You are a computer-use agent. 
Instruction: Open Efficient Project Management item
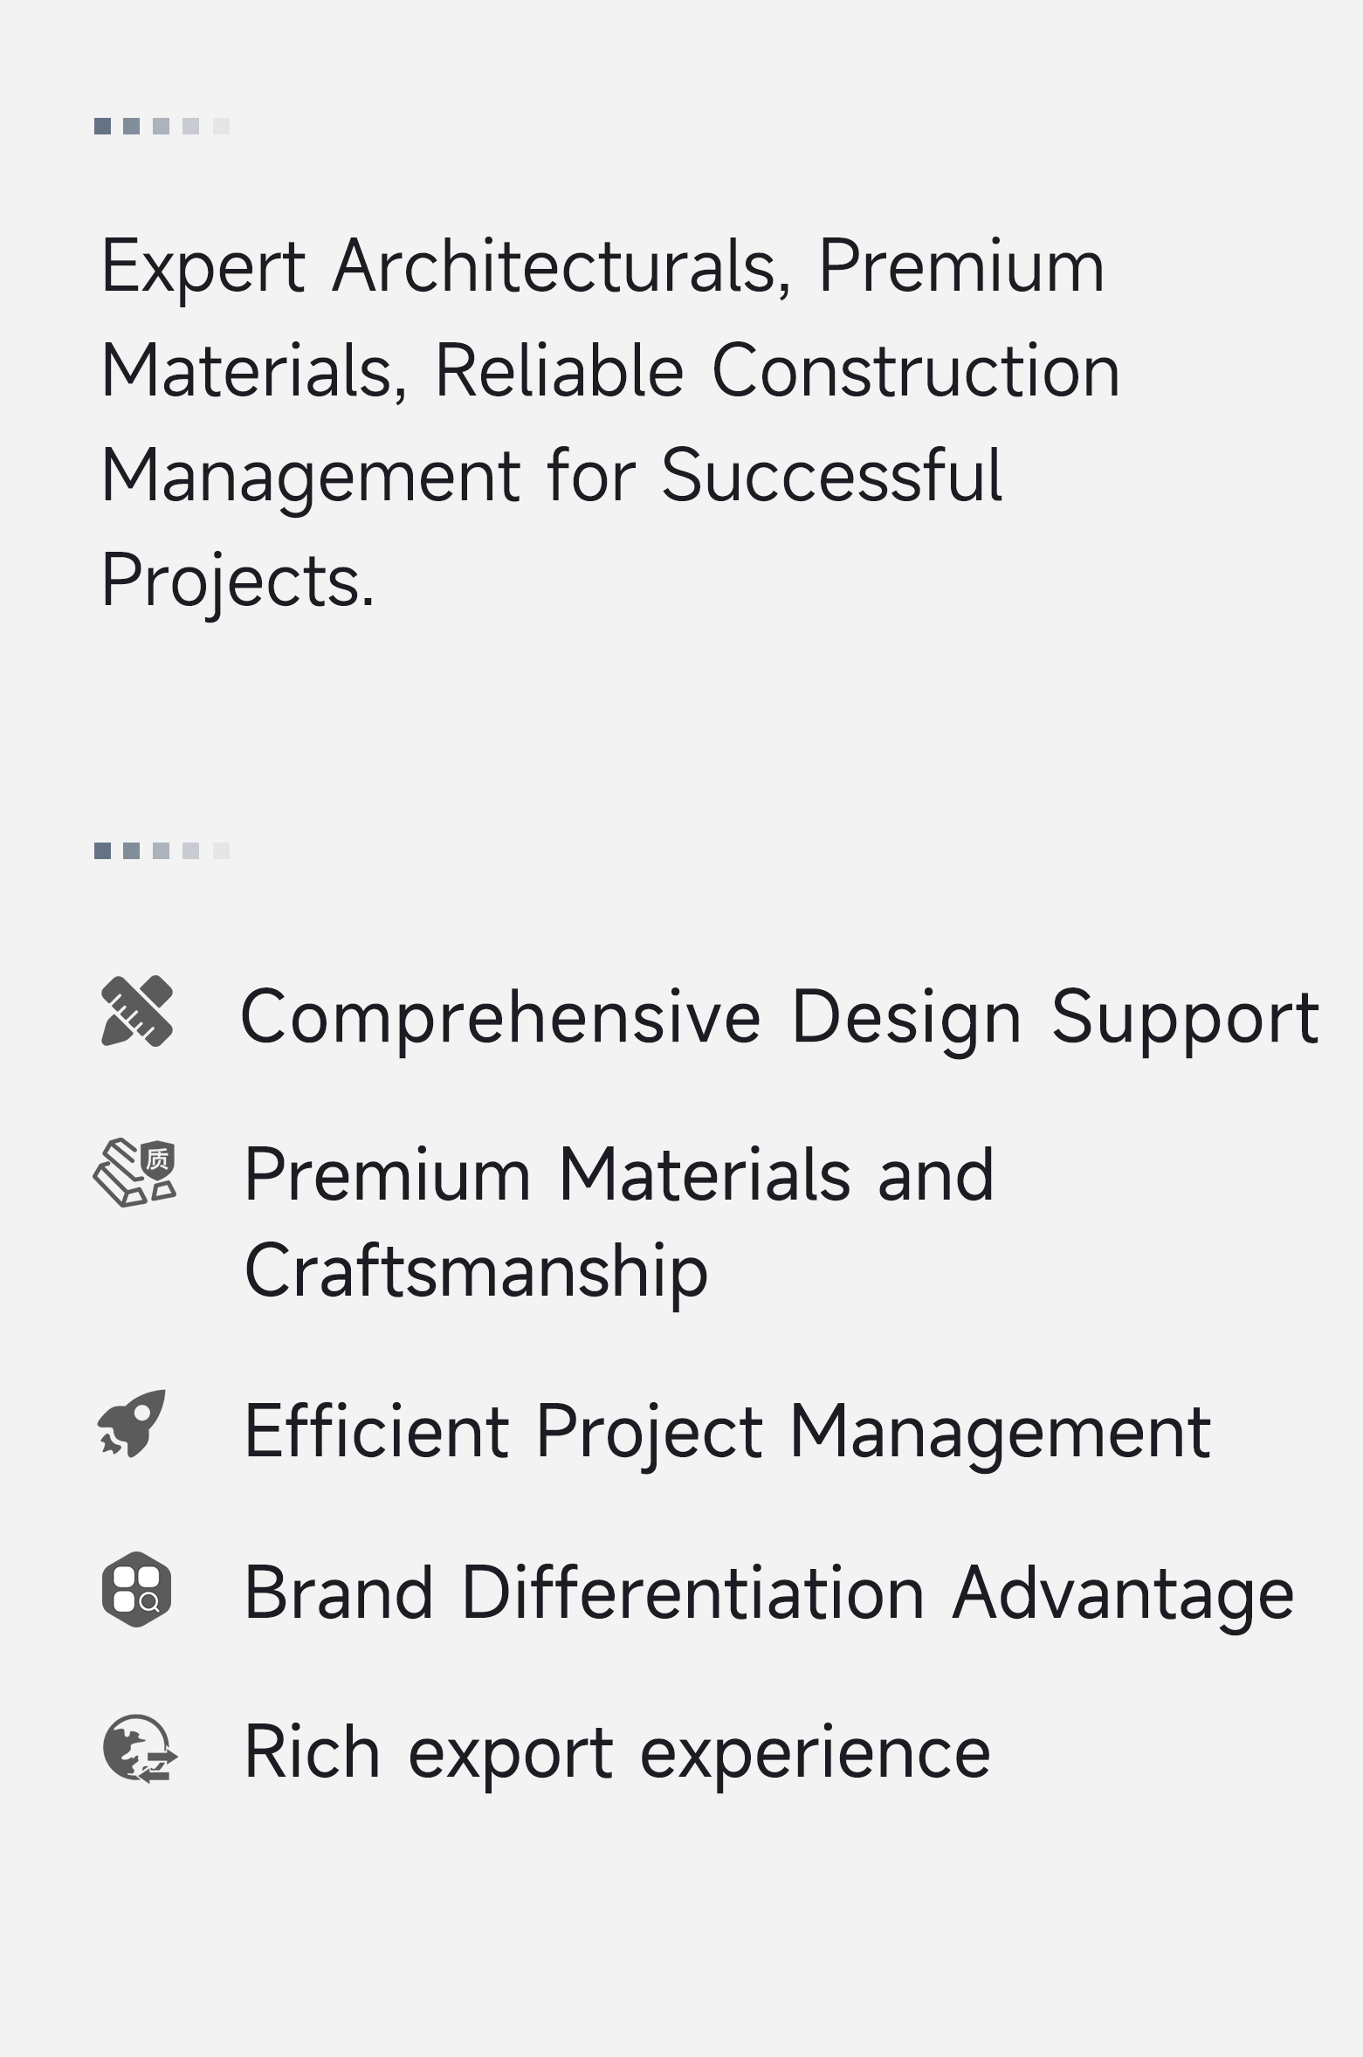[x=726, y=1431]
